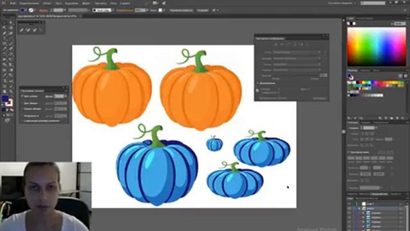The image size is (410, 231).
Task: Select the Magic Wand tool
Action: pyautogui.click(x=4, y=28)
